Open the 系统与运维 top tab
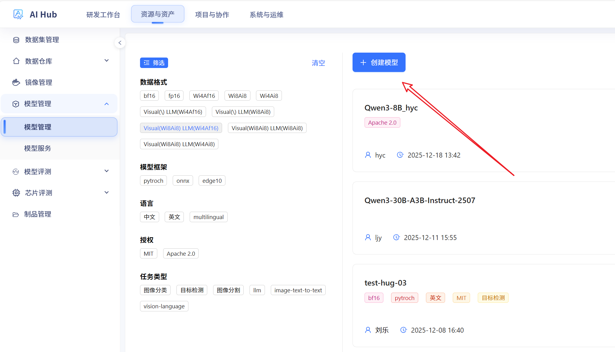 (x=266, y=15)
